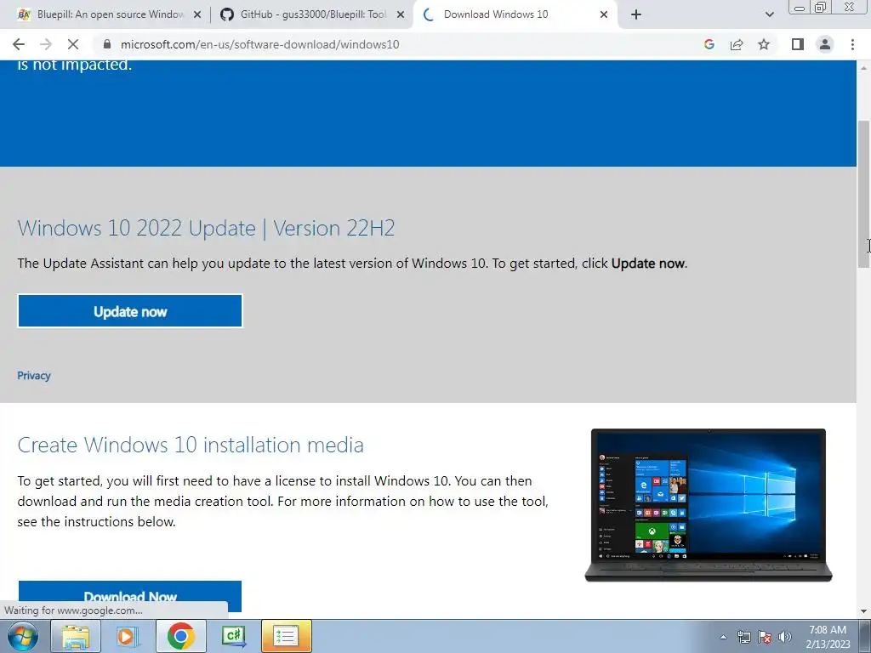Close the Bluepill tab

click(197, 15)
